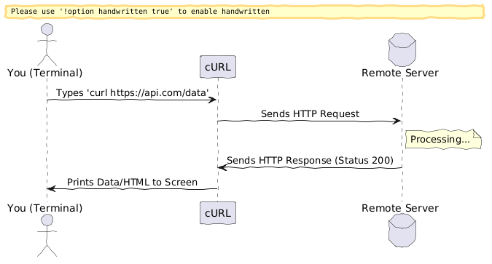Image resolution: width=492 pixels, height=264 pixels.
Task: Click the handwritten option warning banner text
Action: 140,12
